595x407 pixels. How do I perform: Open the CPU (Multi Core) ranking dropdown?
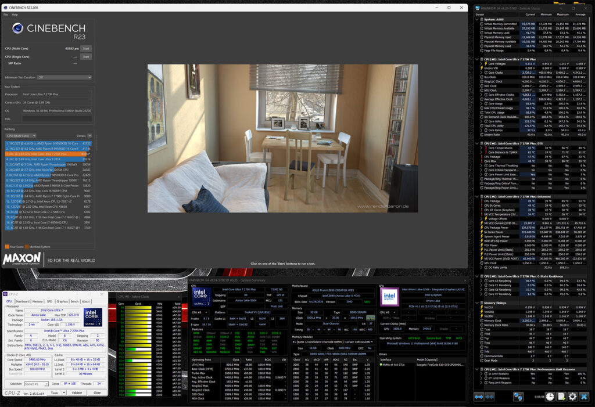point(21,136)
